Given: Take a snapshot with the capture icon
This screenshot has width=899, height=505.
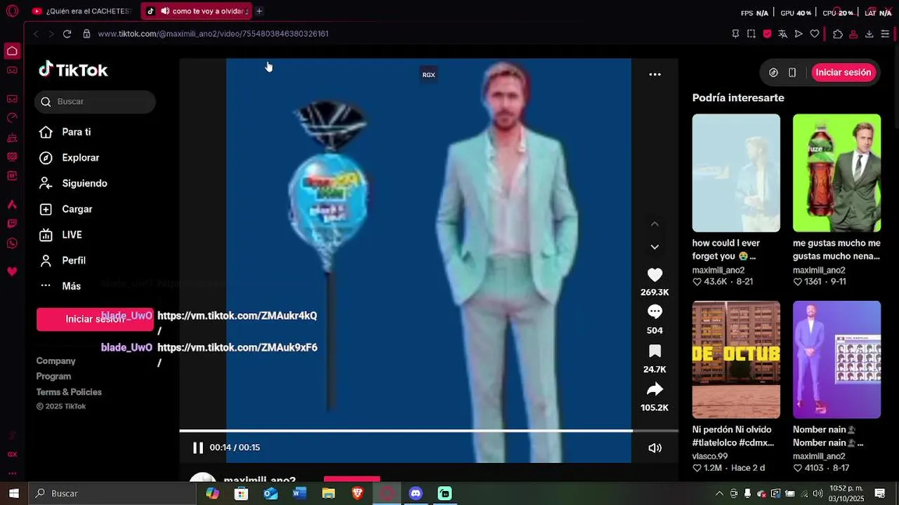Looking at the screenshot, I should pos(751,34).
